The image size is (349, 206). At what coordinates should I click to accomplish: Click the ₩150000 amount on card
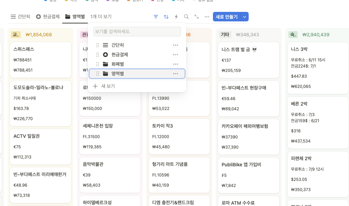point(92,98)
